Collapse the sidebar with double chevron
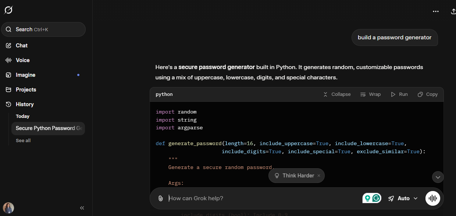 (x=82, y=208)
